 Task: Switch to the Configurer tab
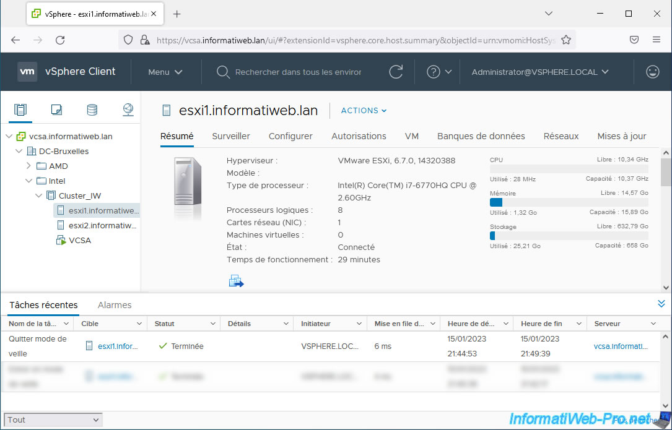(x=290, y=136)
